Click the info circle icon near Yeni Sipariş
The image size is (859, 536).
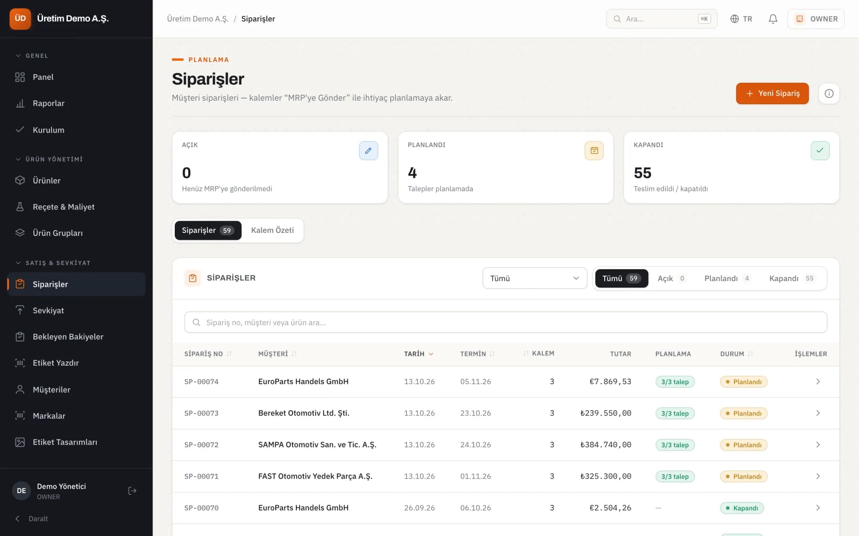[829, 93]
